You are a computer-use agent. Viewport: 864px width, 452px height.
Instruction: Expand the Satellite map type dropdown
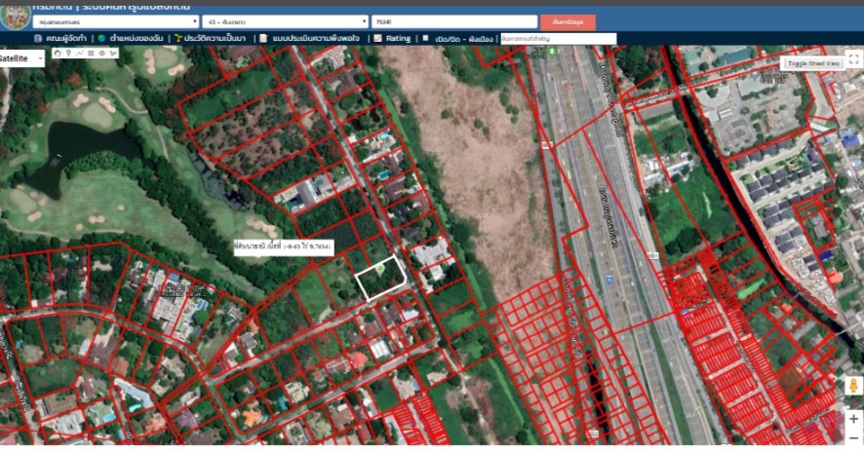point(21,58)
